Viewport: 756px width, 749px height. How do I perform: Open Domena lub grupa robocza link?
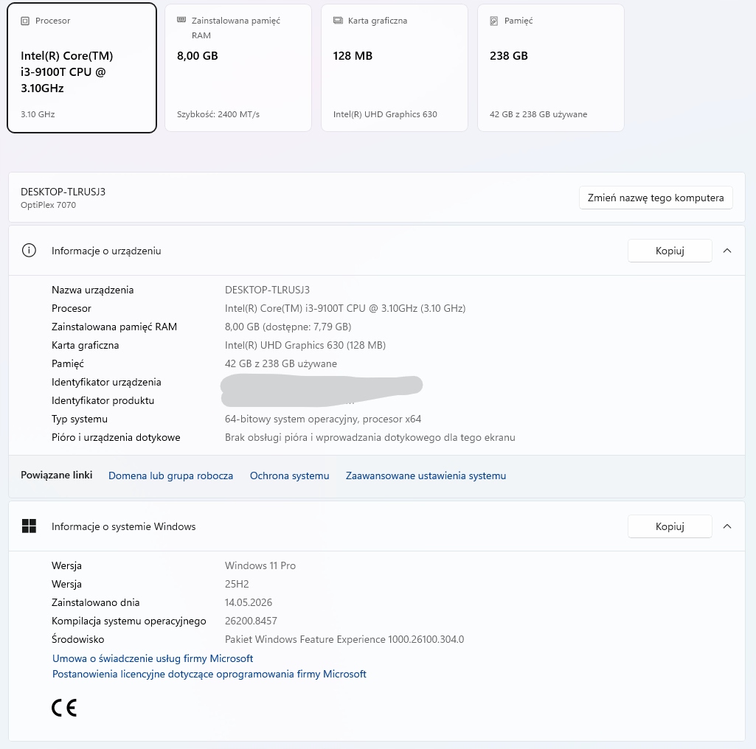coord(170,475)
